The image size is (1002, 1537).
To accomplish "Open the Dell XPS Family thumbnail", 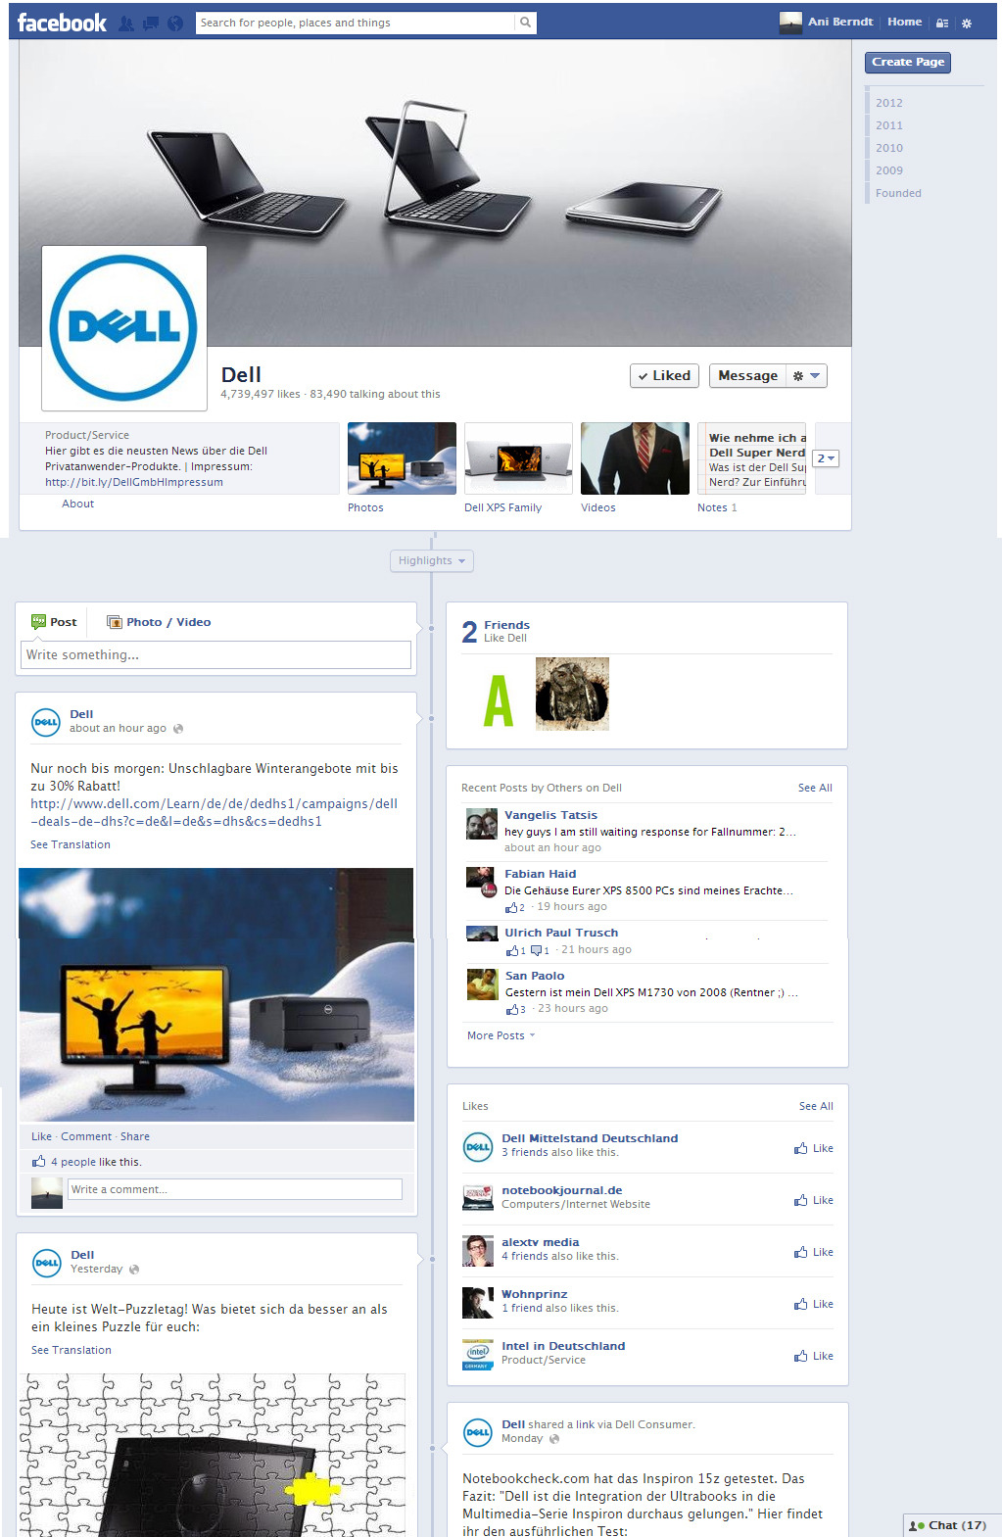I will click(518, 458).
